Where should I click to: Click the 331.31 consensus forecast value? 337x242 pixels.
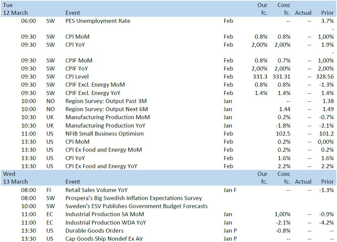(281, 77)
